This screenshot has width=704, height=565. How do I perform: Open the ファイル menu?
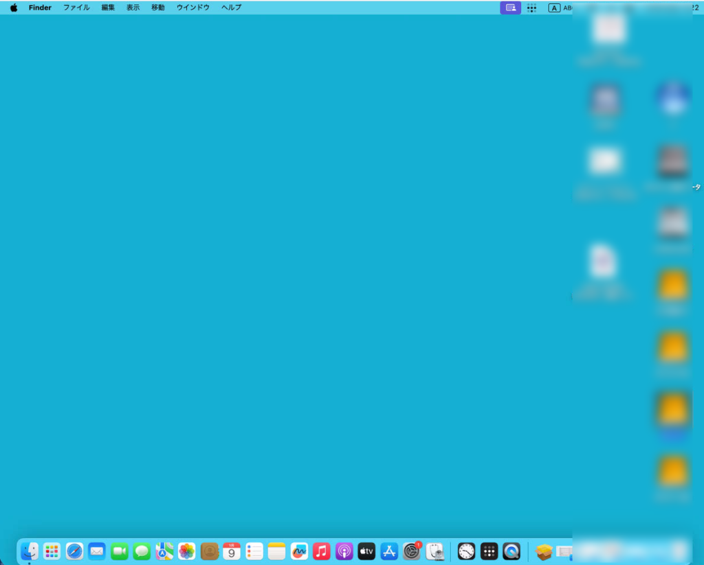(x=76, y=8)
